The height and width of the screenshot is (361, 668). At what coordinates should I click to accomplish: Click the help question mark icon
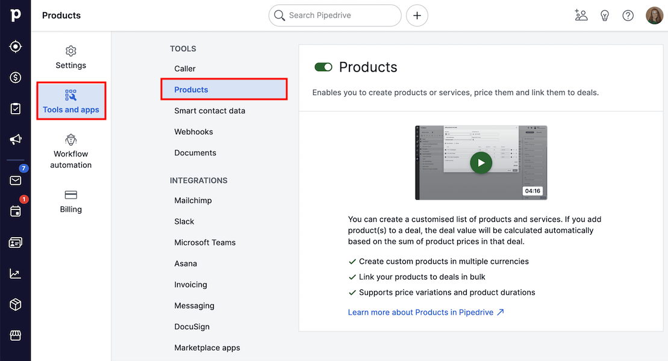tap(628, 15)
